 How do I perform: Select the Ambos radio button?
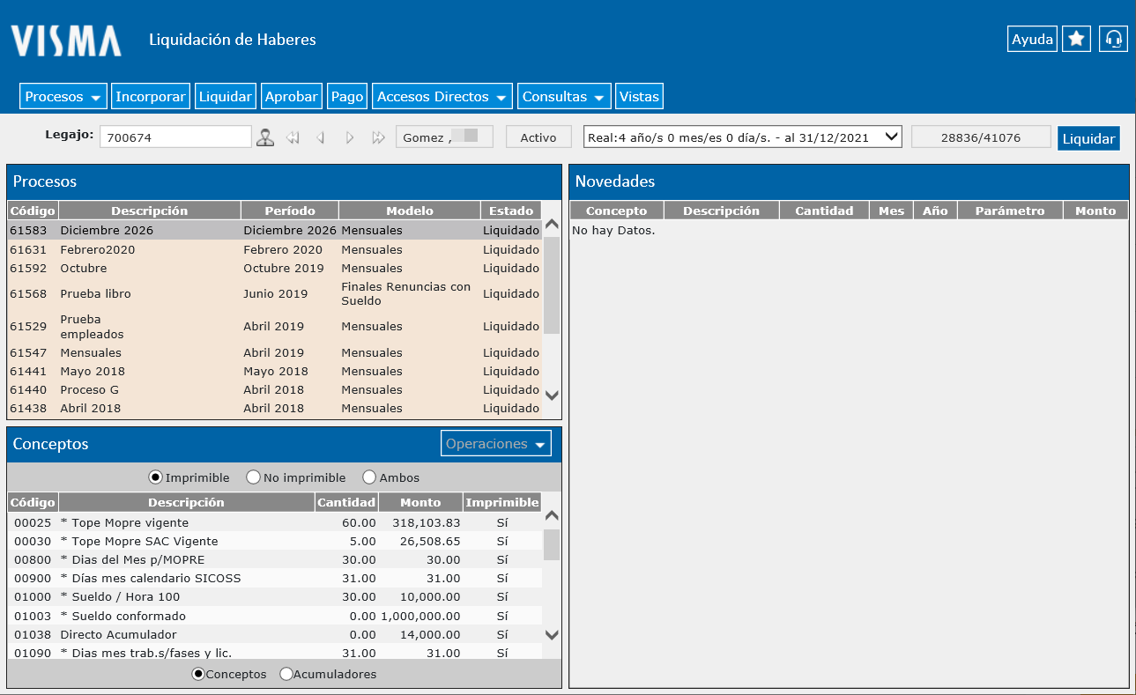[369, 477]
